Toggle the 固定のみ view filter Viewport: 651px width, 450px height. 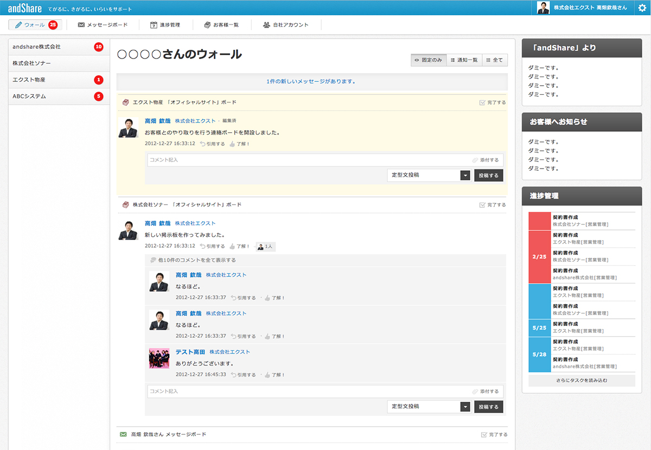pos(429,60)
